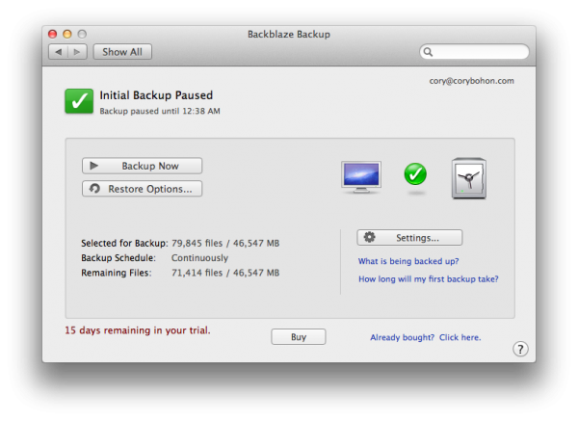Open the 'What is being backed up?' link
This screenshot has height=421, width=578.
tap(407, 261)
